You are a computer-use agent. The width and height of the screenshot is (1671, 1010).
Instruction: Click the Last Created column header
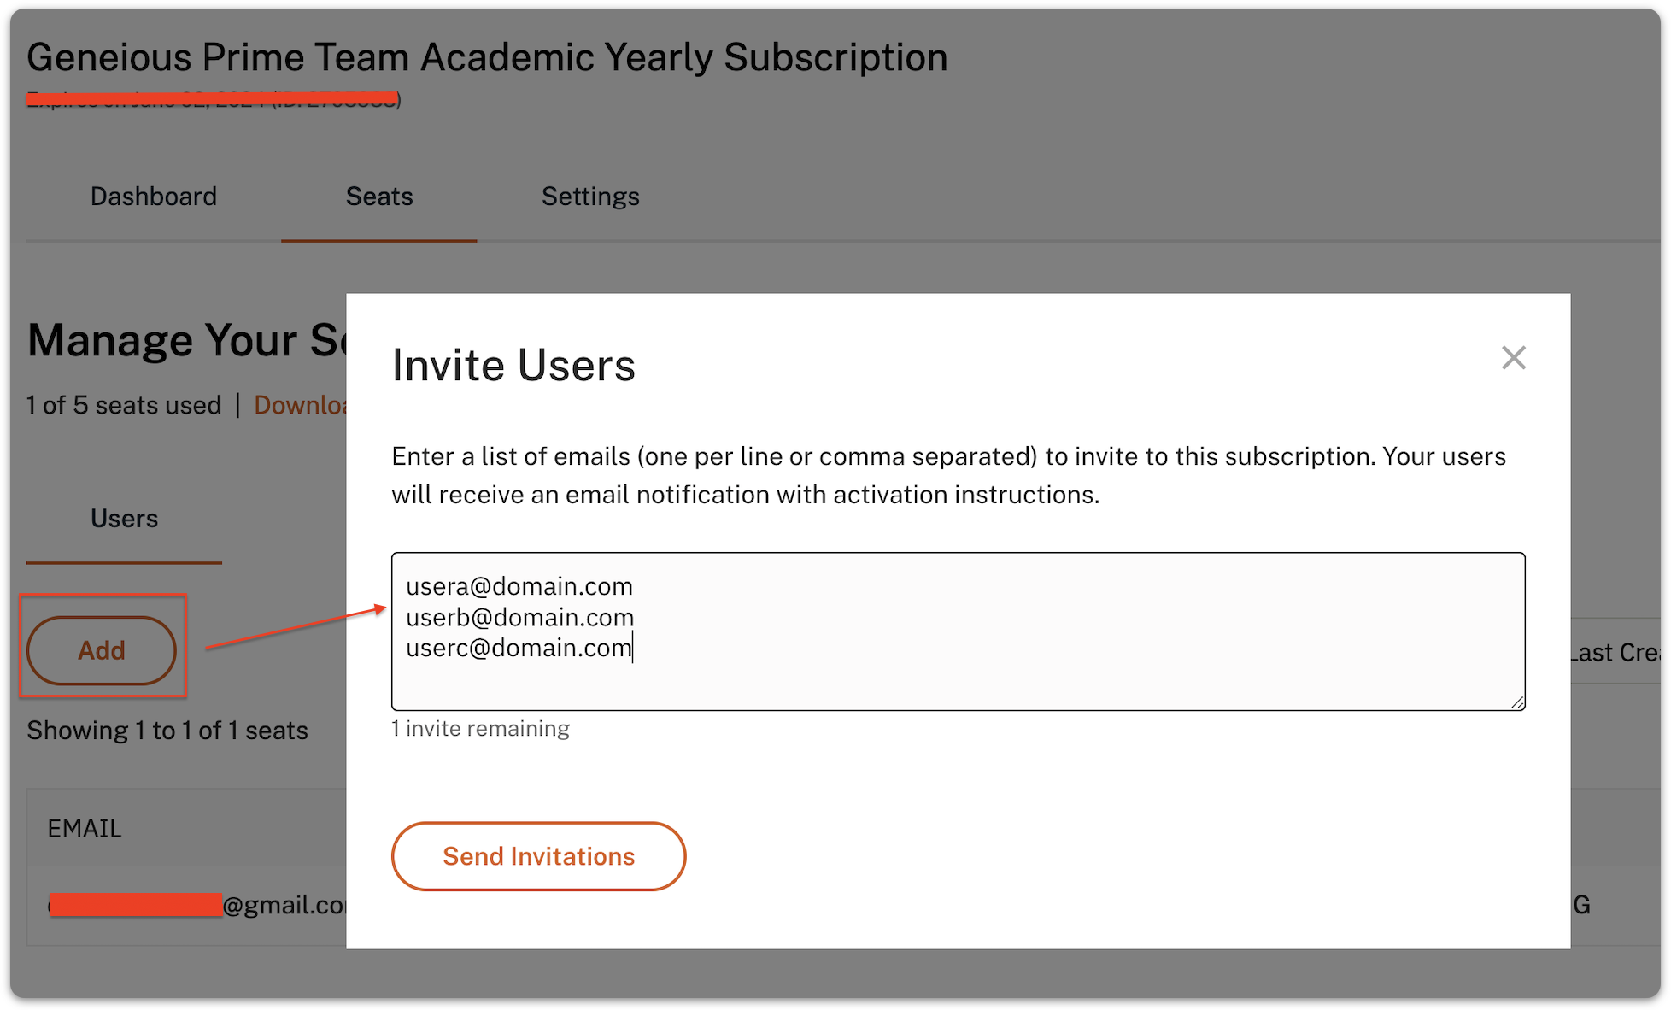coord(1615,653)
